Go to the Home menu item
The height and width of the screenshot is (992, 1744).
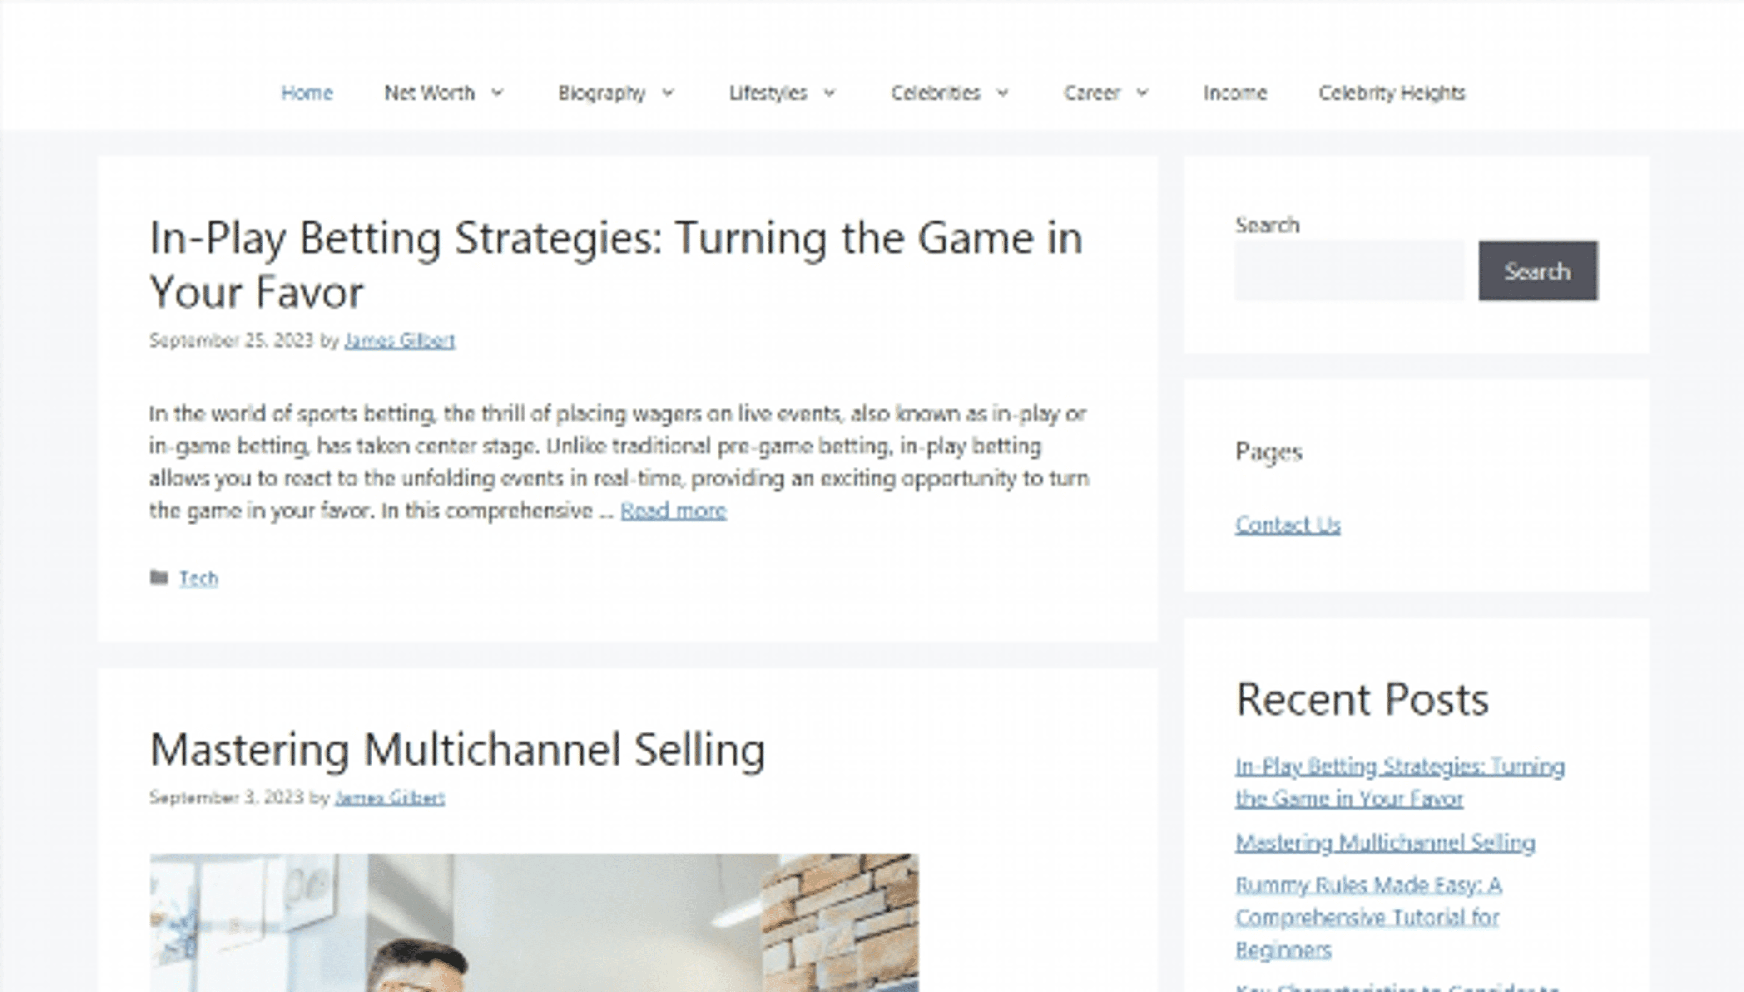[307, 93]
